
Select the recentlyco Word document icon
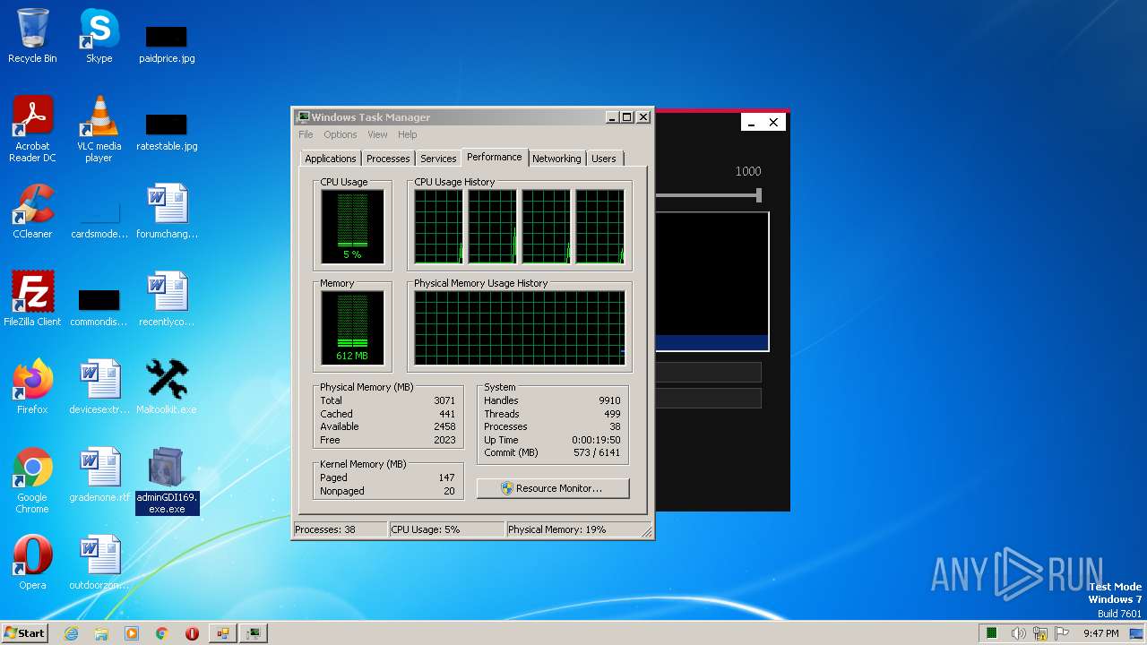pyautogui.click(x=167, y=299)
